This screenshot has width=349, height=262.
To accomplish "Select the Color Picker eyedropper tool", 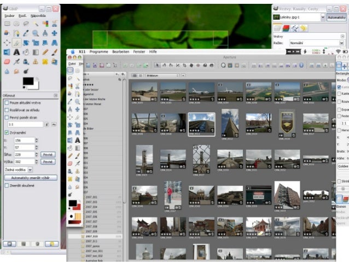I will click(x=26, y=33).
